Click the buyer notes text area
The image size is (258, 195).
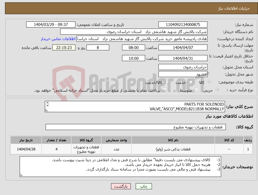click(120, 166)
